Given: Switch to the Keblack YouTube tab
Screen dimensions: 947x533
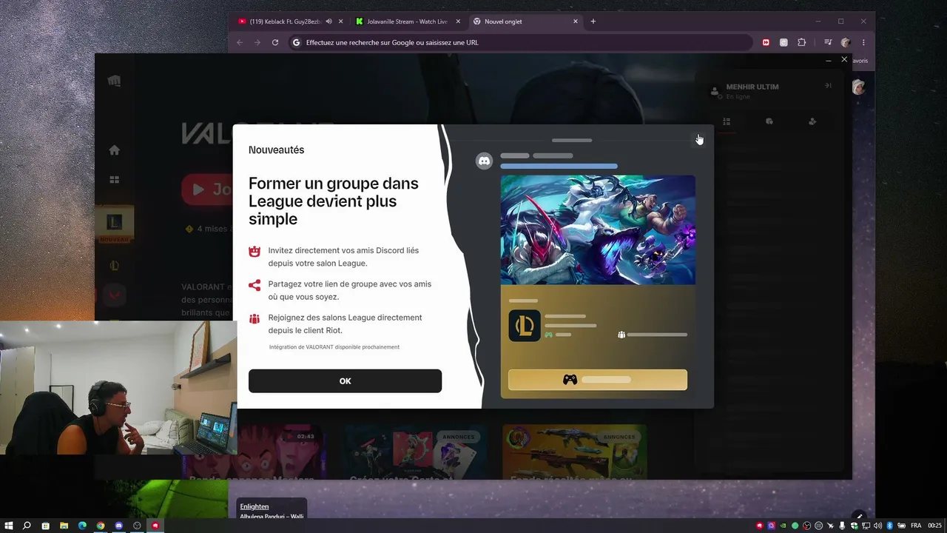Looking at the screenshot, I should click(x=285, y=21).
